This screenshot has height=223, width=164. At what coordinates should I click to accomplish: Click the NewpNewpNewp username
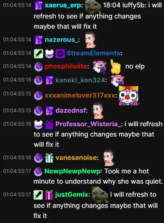pos(73,171)
